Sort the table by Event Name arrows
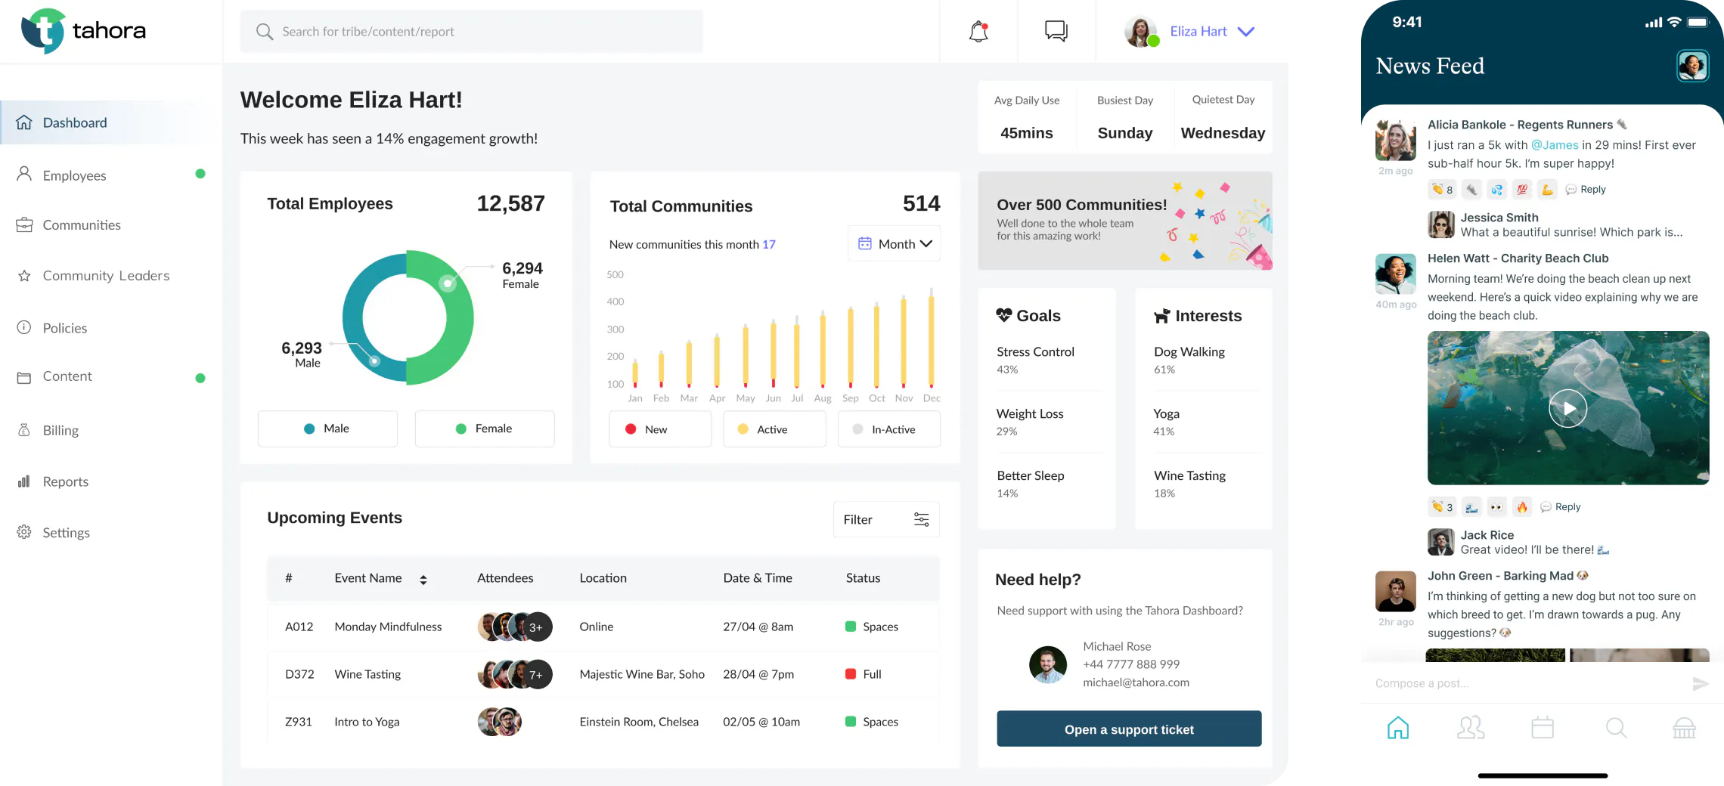1724x786 pixels. (x=423, y=580)
